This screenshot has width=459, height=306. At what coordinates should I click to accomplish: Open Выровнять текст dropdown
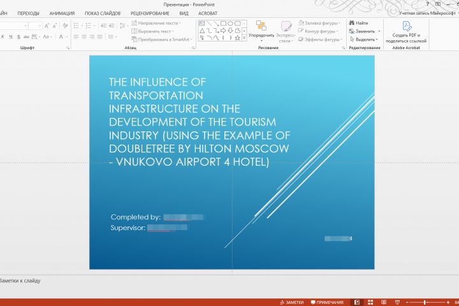pyautogui.click(x=152, y=31)
